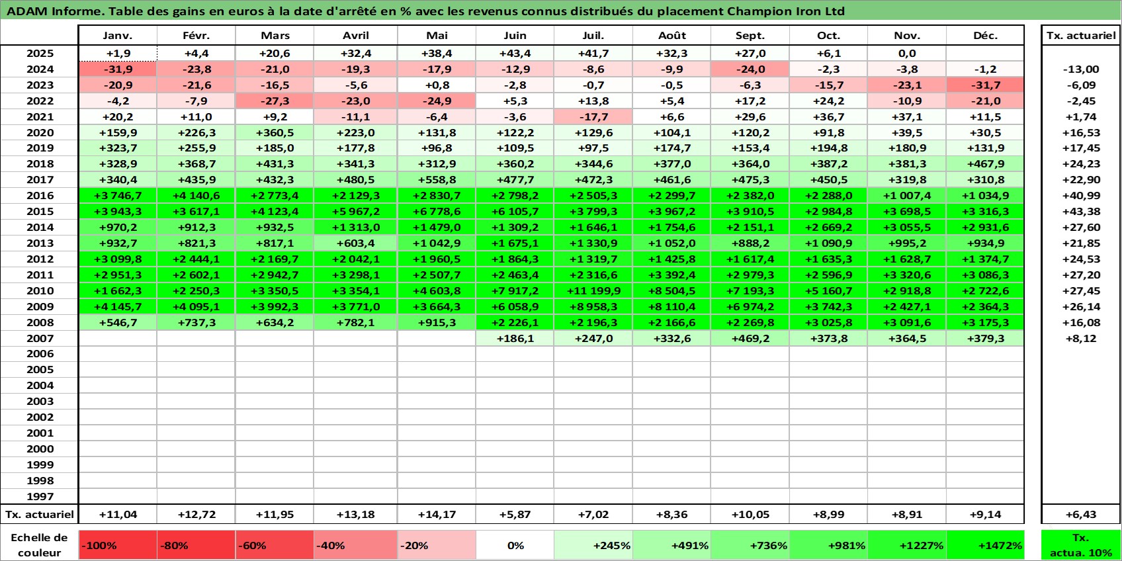The width and height of the screenshot is (1122, 561).
Task: Click 2025 Janv. cell '+1,9'
Action: point(118,54)
